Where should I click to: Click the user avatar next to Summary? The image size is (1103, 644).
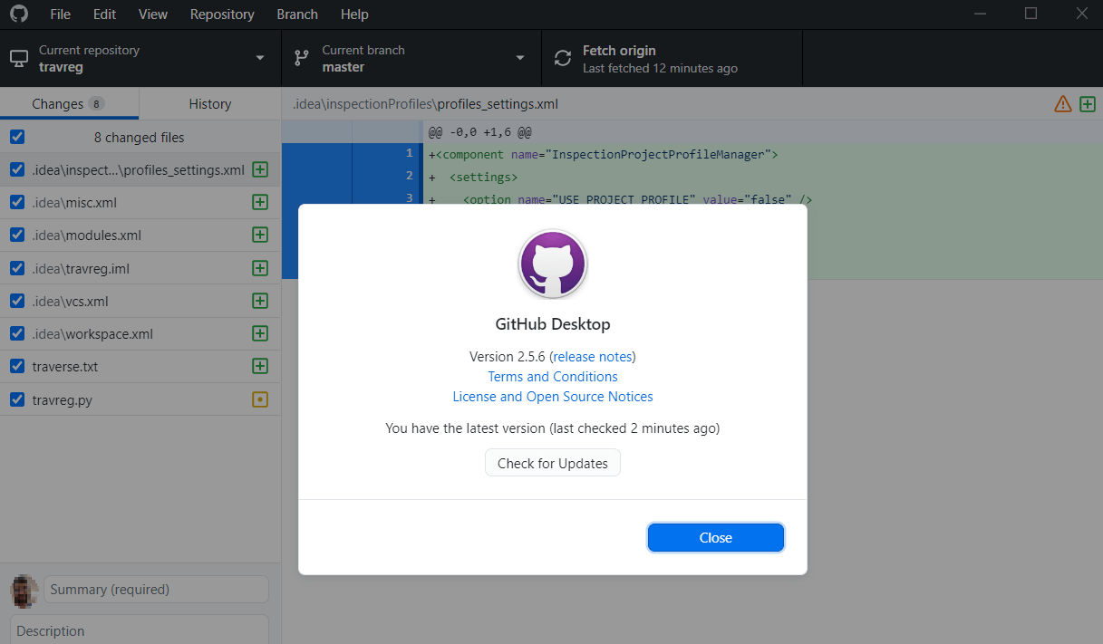coord(24,591)
